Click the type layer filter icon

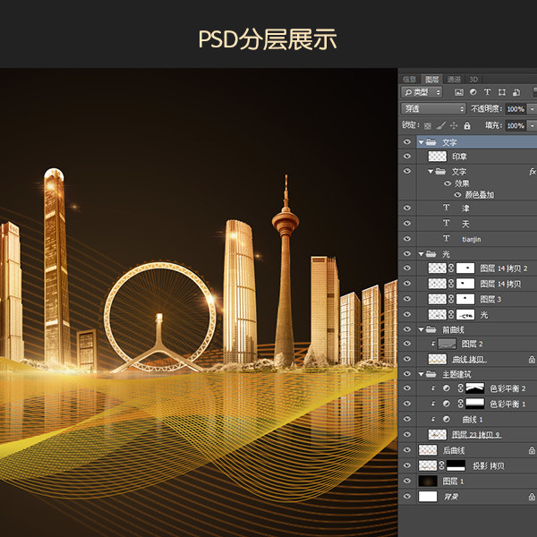point(488,92)
